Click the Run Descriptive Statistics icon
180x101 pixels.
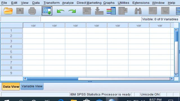coord(123,11)
